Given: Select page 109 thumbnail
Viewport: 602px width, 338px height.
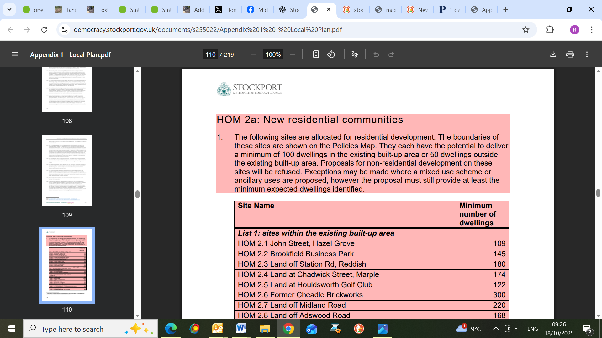Looking at the screenshot, I should point(67,171).
